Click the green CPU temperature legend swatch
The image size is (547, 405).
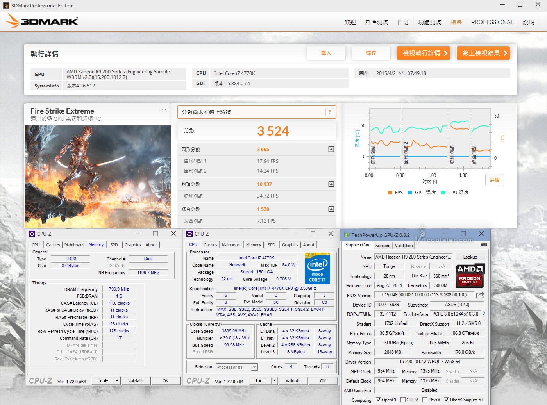click(x=443, y=193)
